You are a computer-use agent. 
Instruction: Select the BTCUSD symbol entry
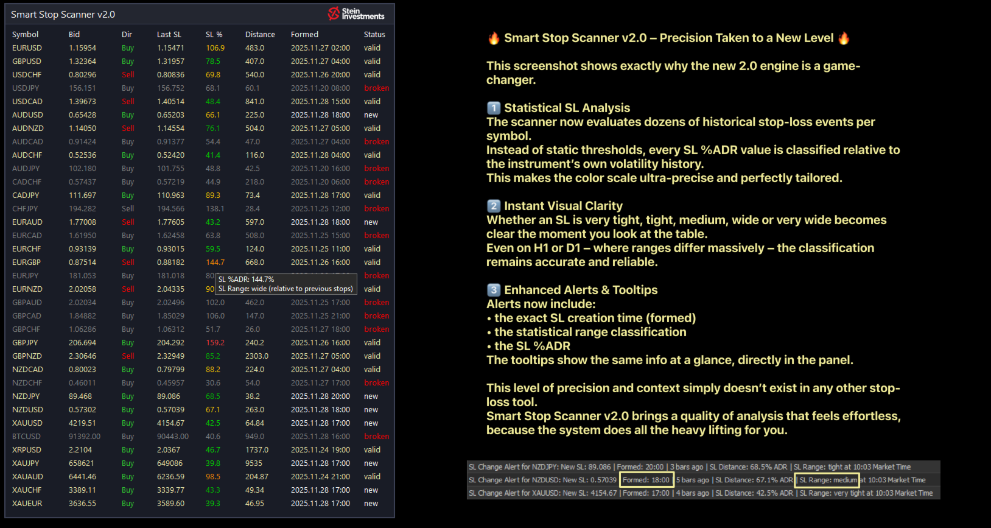[26, 437]
